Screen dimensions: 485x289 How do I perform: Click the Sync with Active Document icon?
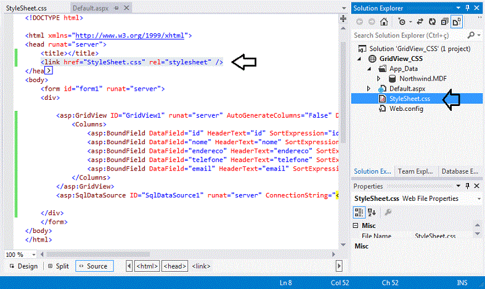pos(420,22)
